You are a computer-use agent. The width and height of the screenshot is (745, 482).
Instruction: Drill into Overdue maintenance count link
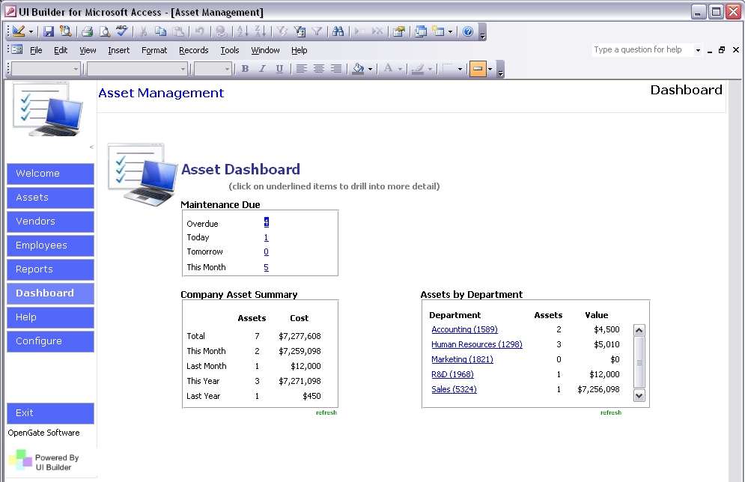click(266, 222)
